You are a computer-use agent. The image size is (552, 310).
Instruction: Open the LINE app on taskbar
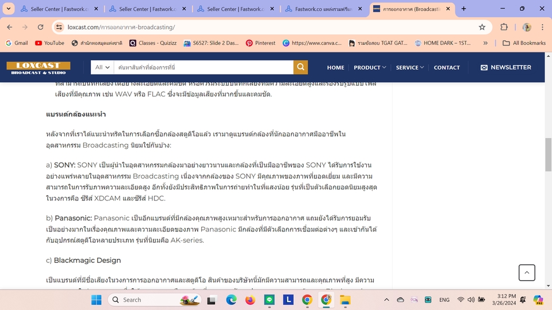(269, 300)
